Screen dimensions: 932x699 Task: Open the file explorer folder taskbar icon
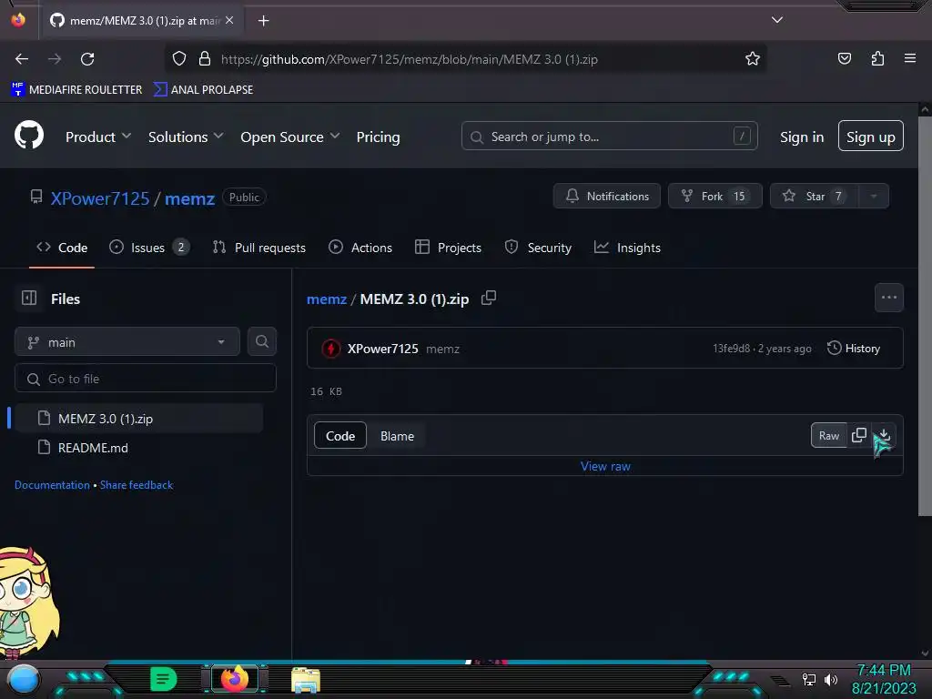[306, 680]
